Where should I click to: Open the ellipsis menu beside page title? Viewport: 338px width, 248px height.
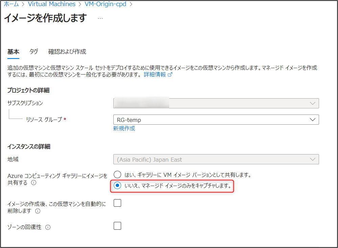[100, 19]
